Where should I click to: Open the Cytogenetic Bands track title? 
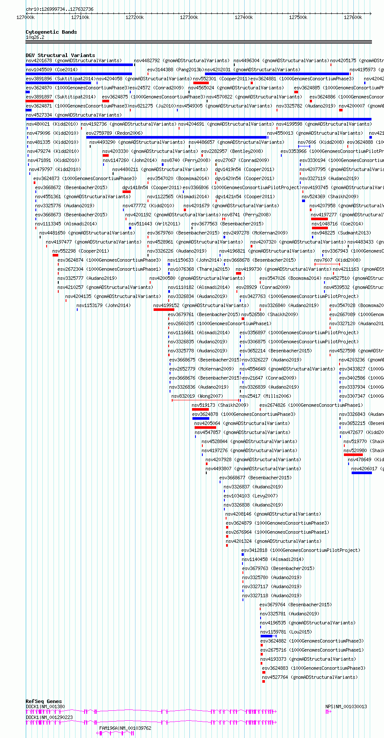pos(51,32)
